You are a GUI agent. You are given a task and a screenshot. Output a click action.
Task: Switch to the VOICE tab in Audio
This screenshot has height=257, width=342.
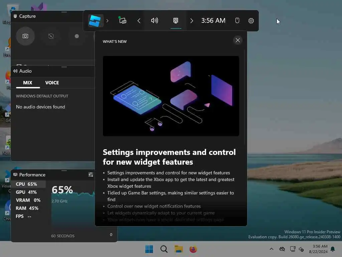point(52,83)
